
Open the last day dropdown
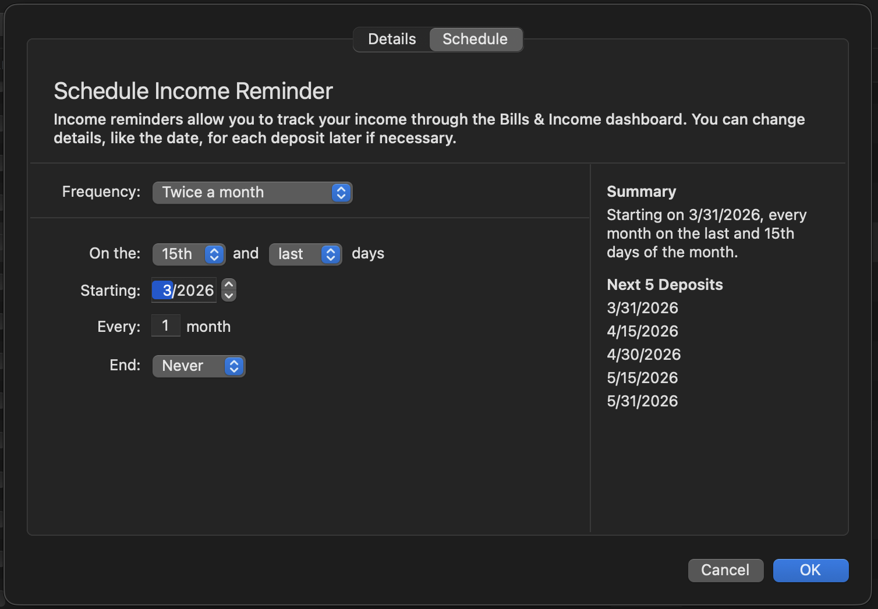tap(305, 254)
